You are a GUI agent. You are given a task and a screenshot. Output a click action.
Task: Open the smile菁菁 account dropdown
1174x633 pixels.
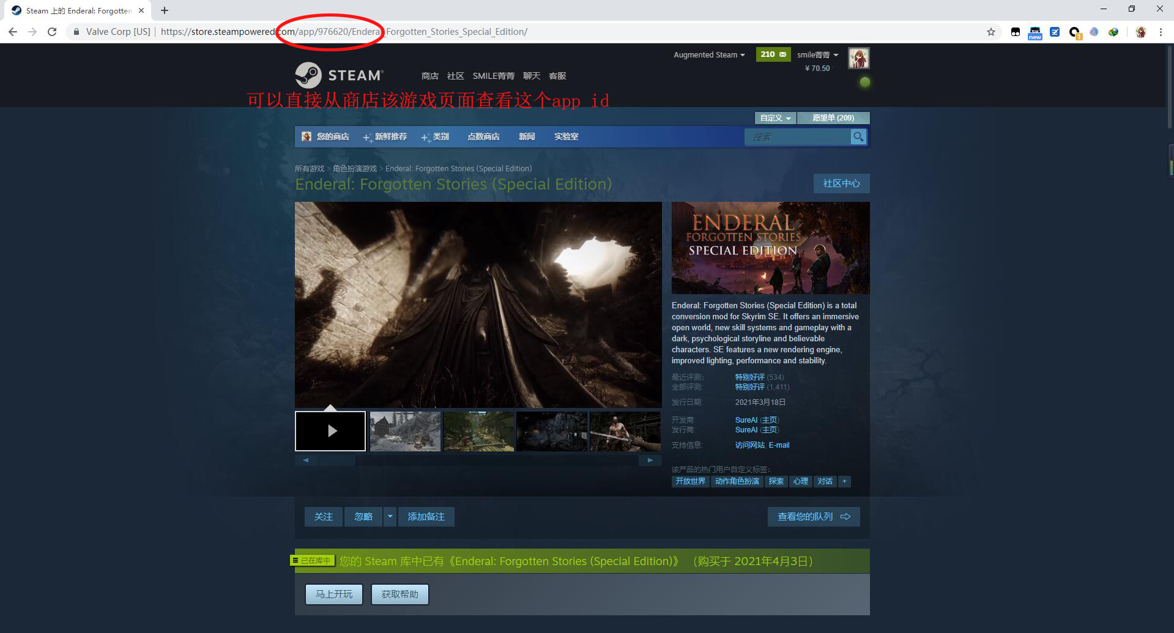click(817, 54)
